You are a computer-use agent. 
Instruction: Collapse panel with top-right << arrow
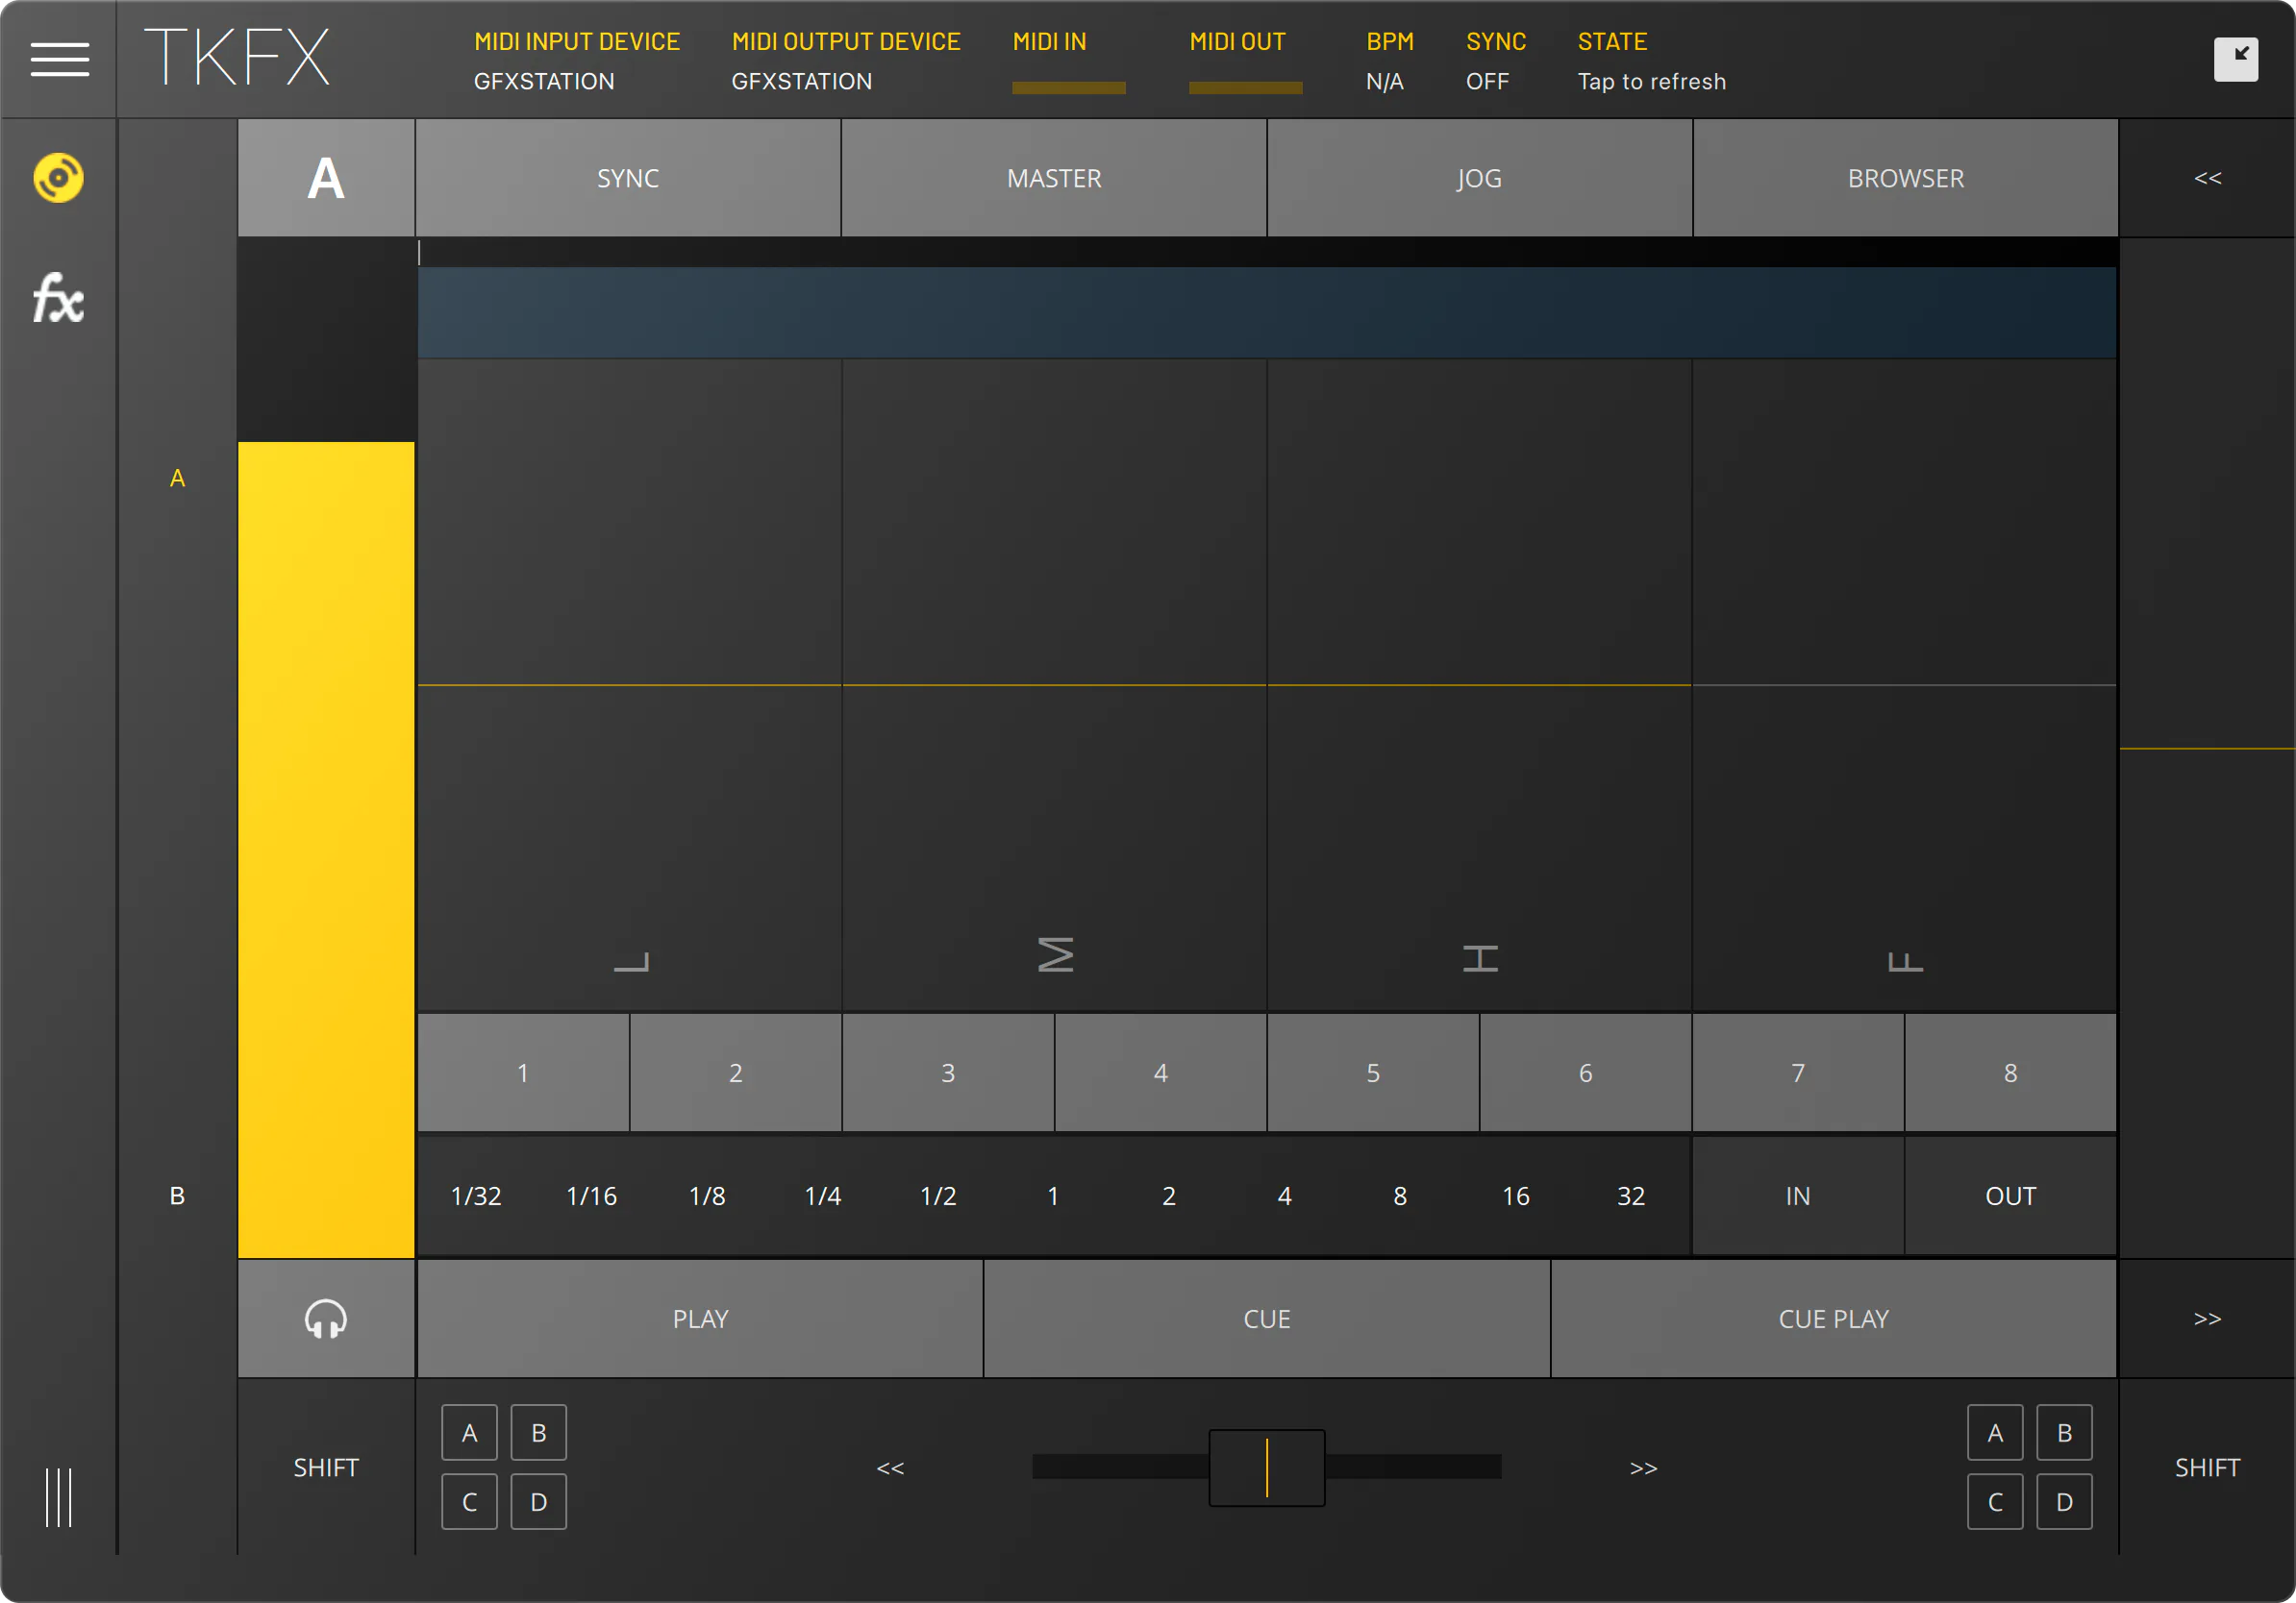(2207, 178)
